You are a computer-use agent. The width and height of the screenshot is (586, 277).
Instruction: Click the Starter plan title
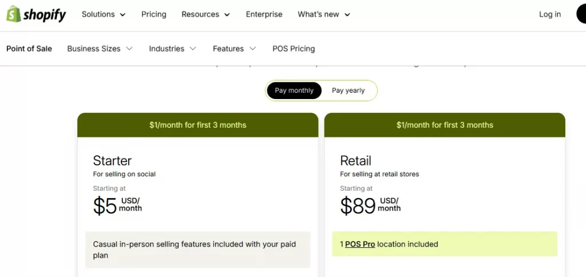tap(112, 161)
